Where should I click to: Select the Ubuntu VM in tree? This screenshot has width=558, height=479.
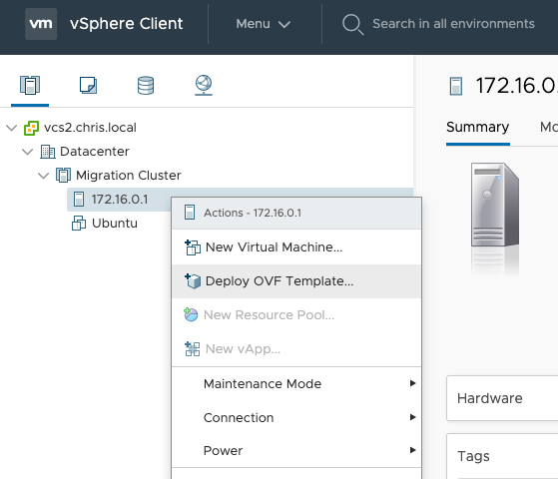click(115, 224)
